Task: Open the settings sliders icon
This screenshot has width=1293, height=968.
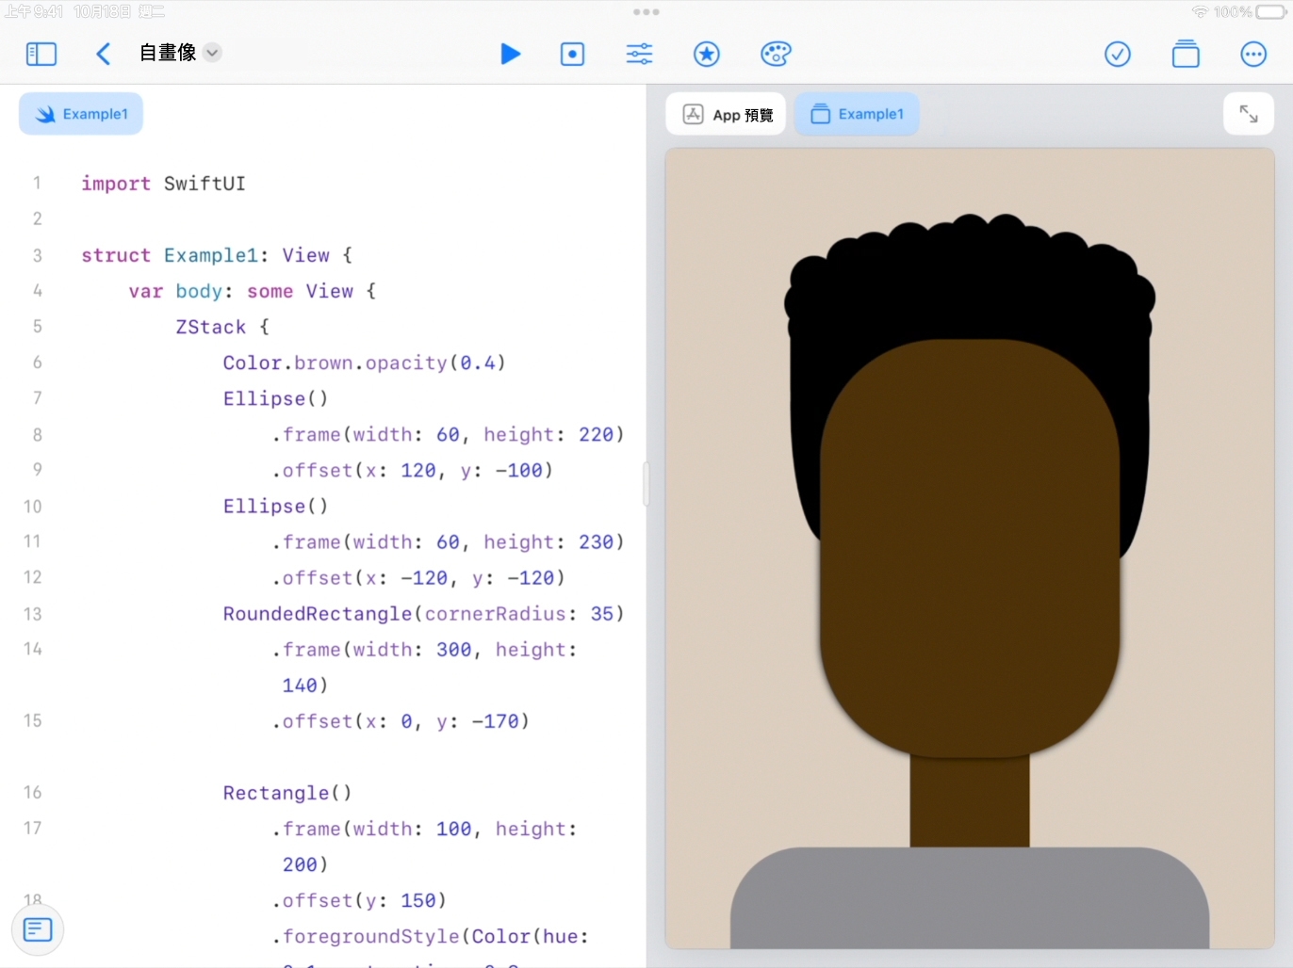Action: (x=639, y=54)
